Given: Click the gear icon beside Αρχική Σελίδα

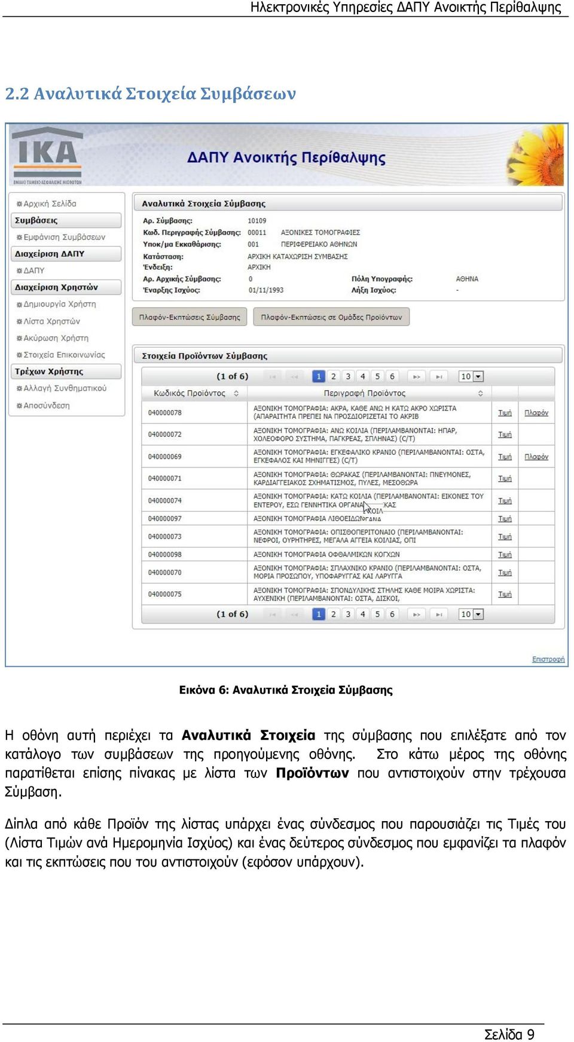Looking at the screenshot, I should (19, 204).
